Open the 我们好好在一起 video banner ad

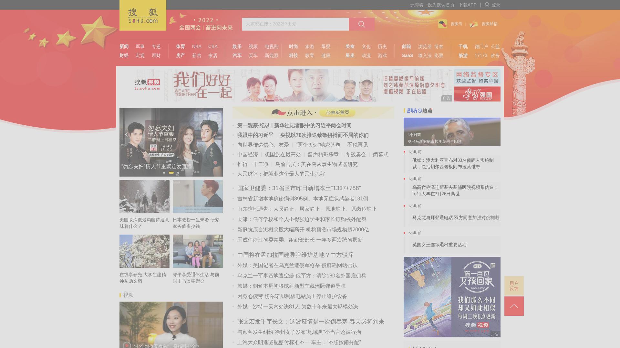(286, 85)
